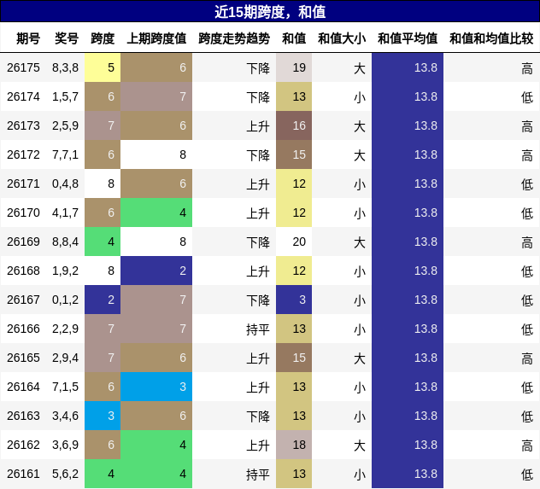Click yellow span cell 5 in row 26175

click(x=103, y=67)
